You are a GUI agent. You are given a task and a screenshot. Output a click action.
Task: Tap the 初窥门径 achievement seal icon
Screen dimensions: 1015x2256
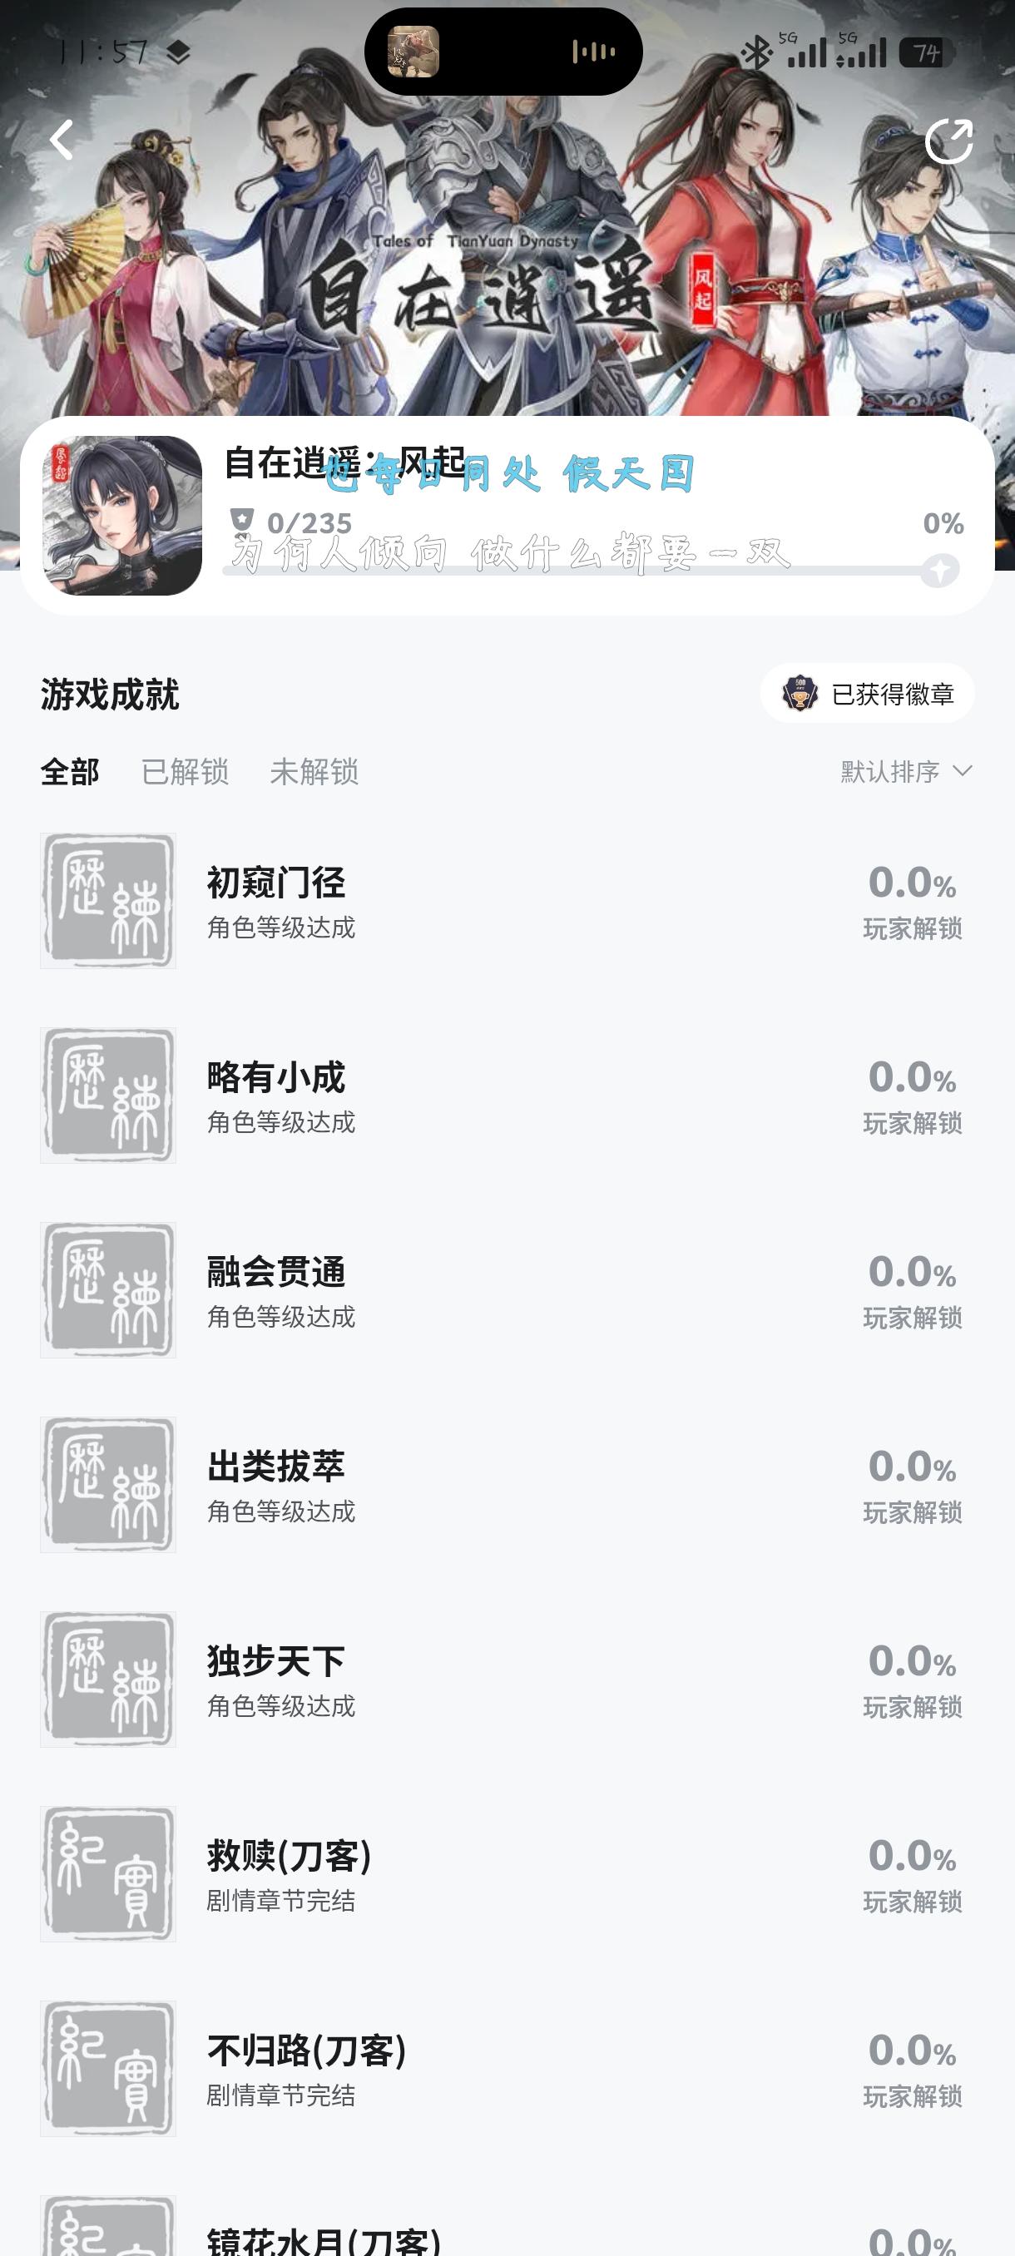pyautogui.click(x=109, y=900)
